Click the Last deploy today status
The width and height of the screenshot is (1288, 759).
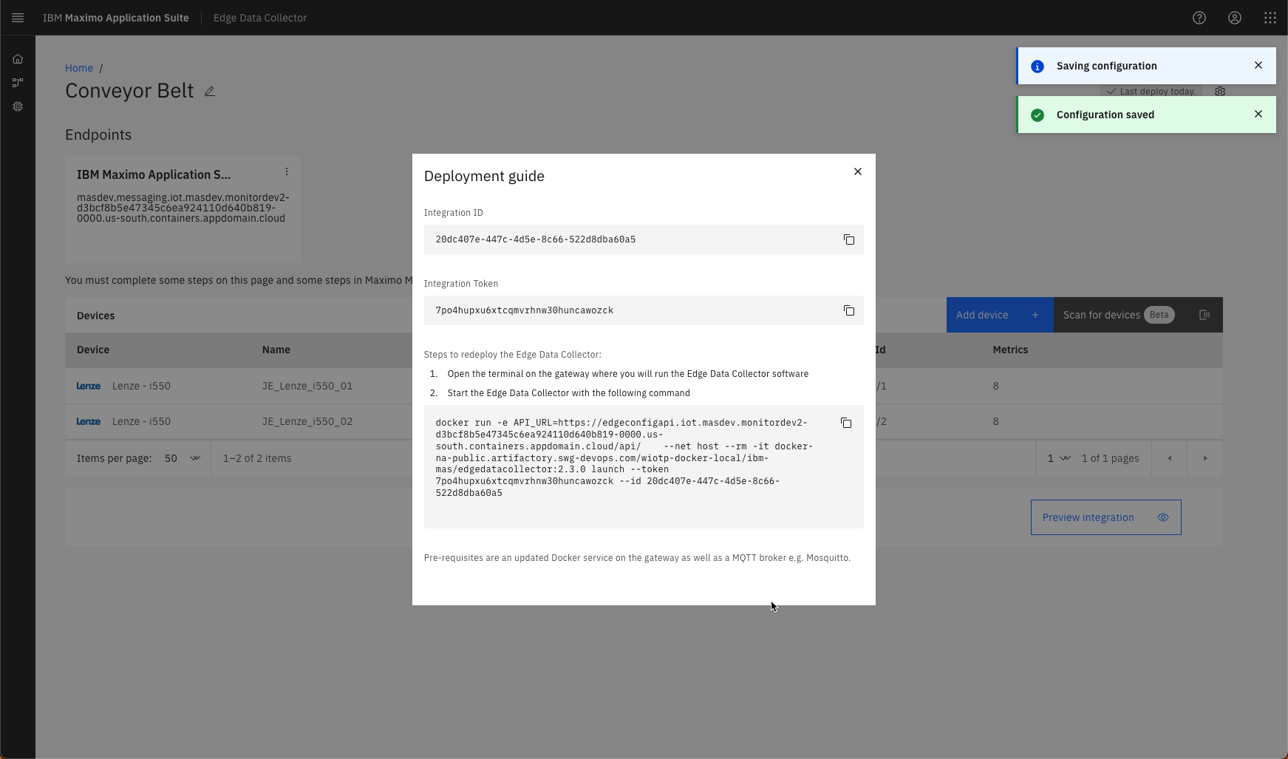click(x=1151, y=92)
